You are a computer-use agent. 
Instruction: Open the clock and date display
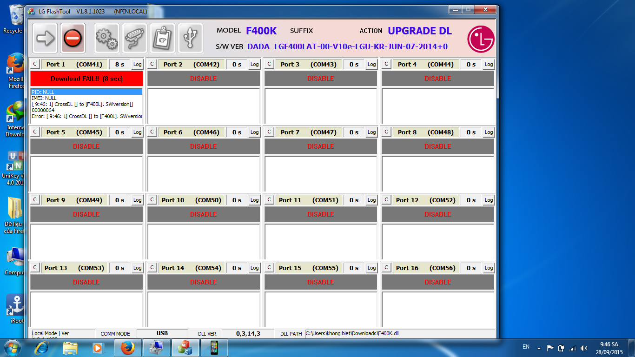609,348
